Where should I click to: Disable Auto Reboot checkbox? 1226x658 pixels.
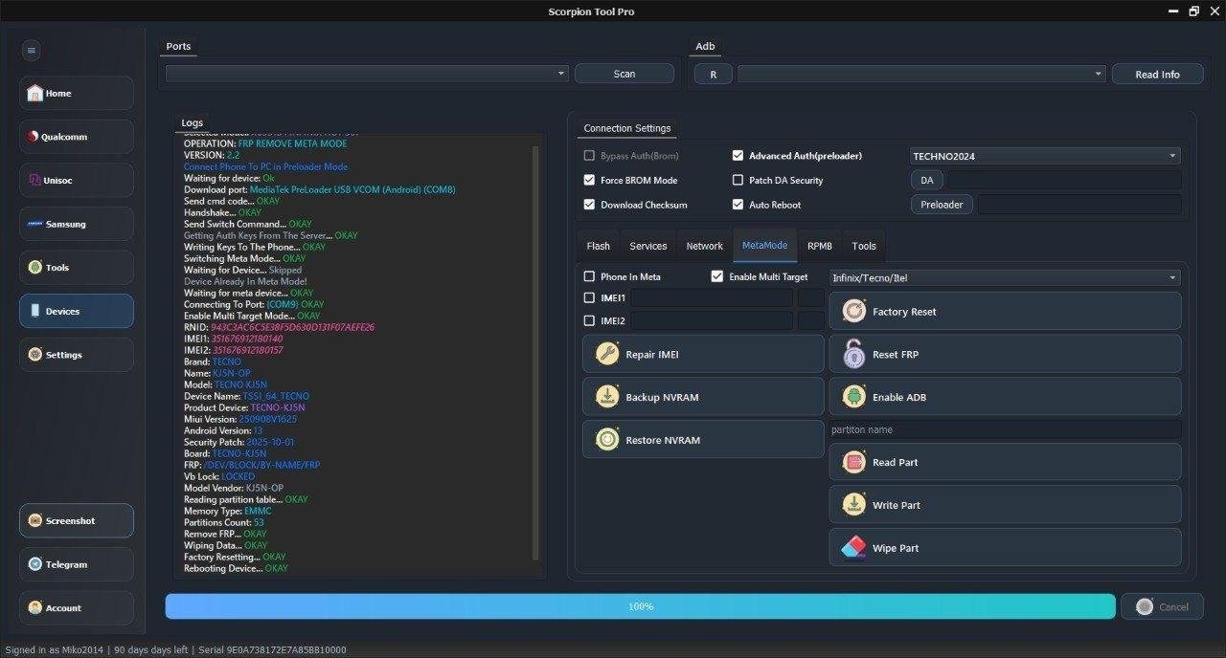pos(738,205)
